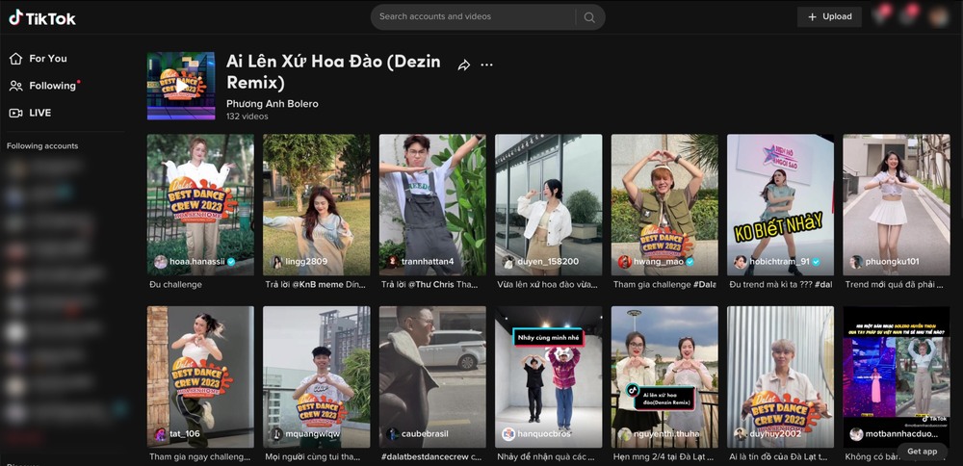Click the Upload button
The image size is (963, 466).
tap(829, 16)
